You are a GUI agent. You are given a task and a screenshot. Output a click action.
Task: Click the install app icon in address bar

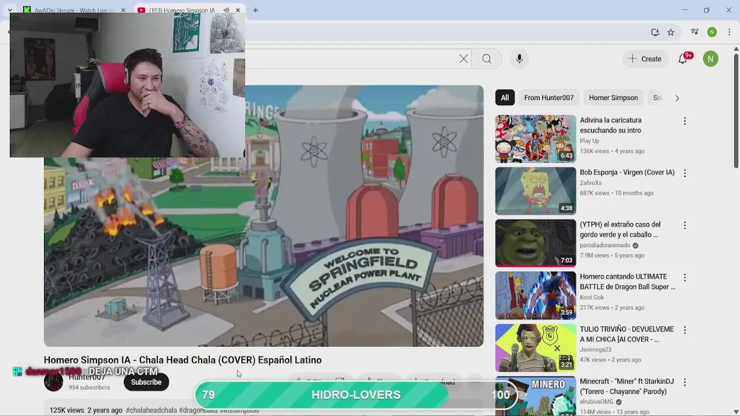(655, 32)
